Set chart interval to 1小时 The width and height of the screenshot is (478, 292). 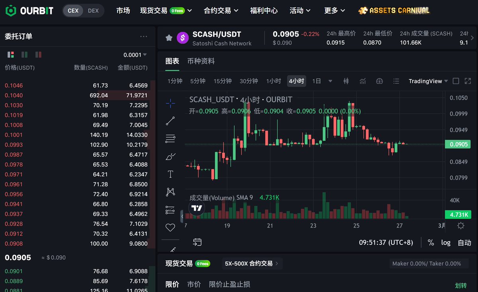(273, 81)
